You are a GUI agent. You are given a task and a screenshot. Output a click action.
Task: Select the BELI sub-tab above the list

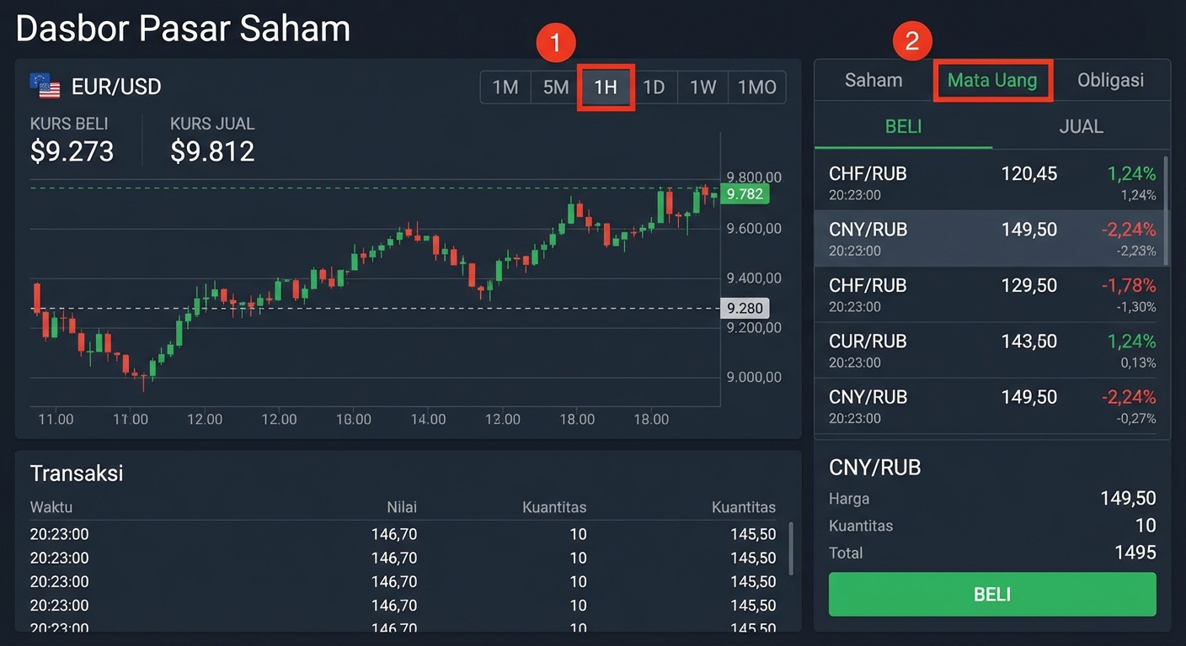tap(903, 126)
